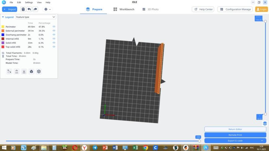Open the Help Center

[203, 9]
